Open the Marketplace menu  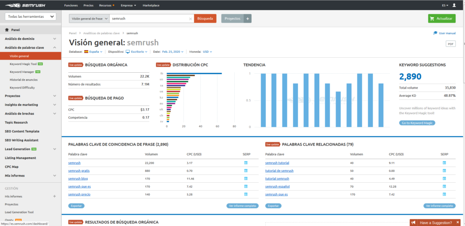[x=150, y=5]
